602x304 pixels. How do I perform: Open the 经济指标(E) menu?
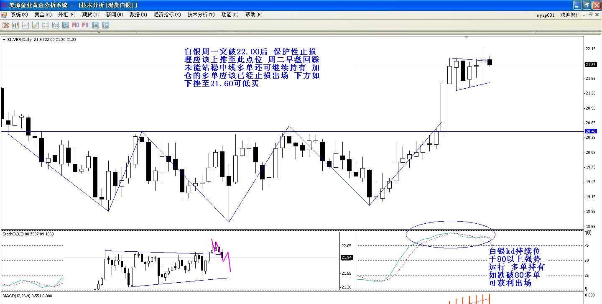pos(167,15)
